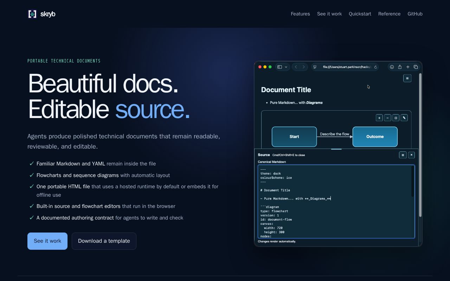Click the new tab plus icon
450x281 pixels.
tap(408, 67)
